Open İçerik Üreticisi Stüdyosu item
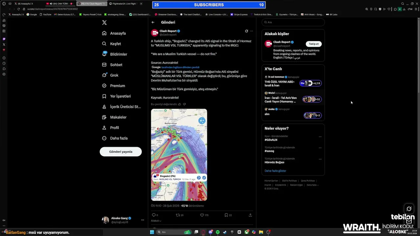The height and width of the screenshot is (236, 420). (121, 107)
